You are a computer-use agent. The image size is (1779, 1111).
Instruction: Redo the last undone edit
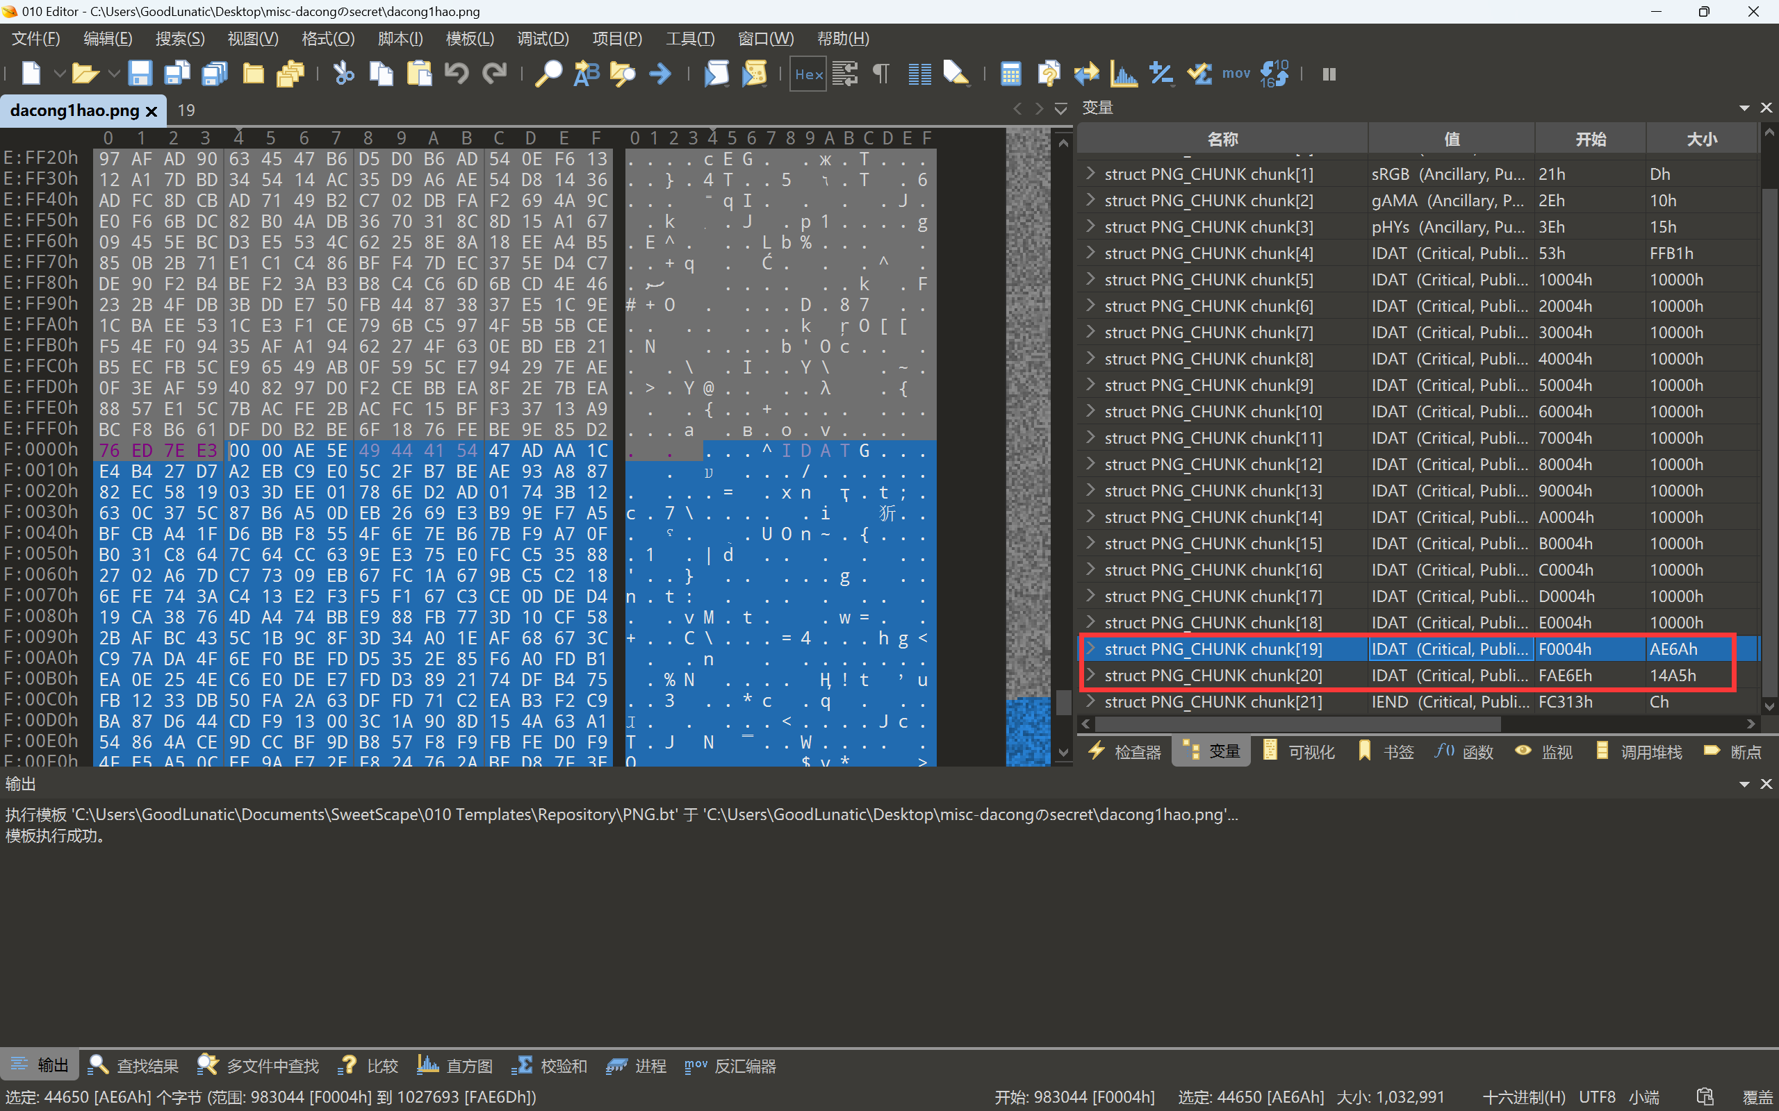495,74
